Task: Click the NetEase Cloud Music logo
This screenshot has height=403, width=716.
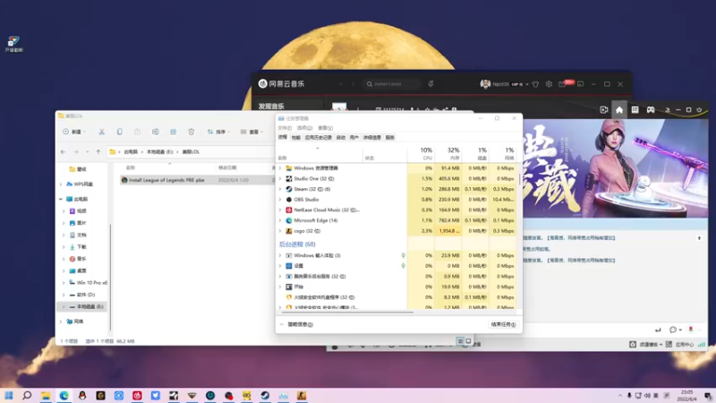Action: click(x=281, y=84)
